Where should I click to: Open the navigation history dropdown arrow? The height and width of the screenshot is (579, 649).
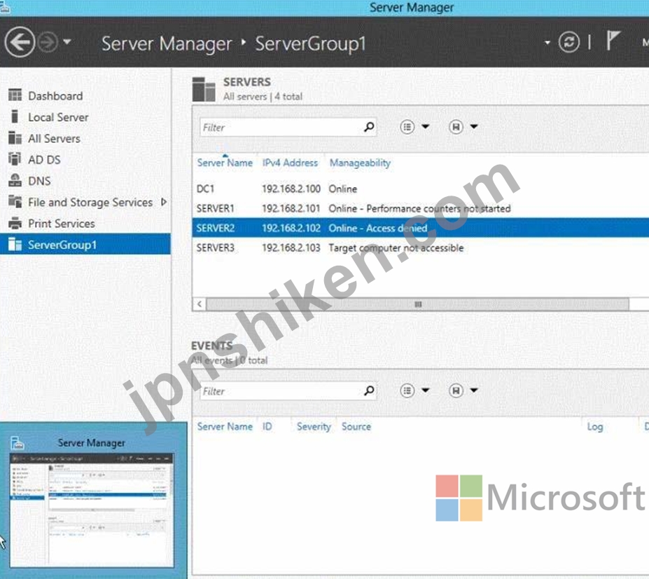67,41
